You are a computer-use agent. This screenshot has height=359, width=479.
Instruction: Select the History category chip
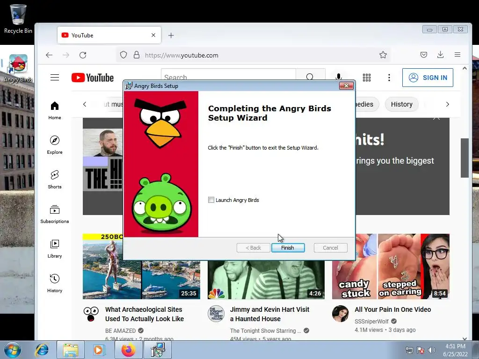click(401, 104)
